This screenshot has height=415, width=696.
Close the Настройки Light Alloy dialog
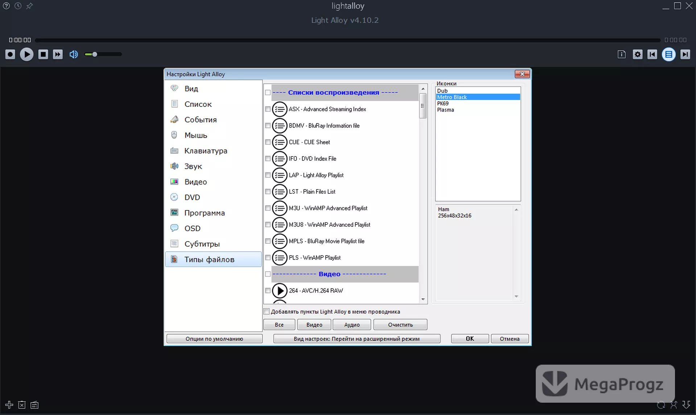(x=522, y=74)
